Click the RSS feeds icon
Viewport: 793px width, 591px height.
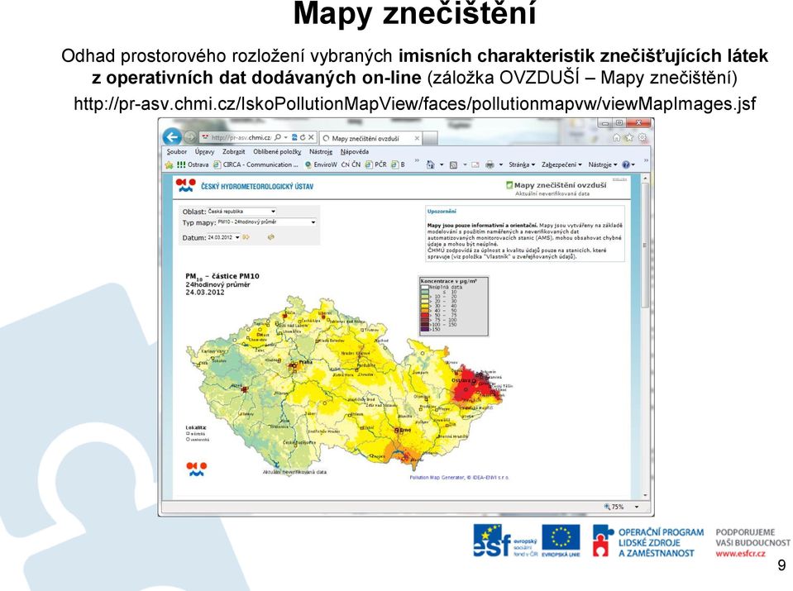coord(454,164)
